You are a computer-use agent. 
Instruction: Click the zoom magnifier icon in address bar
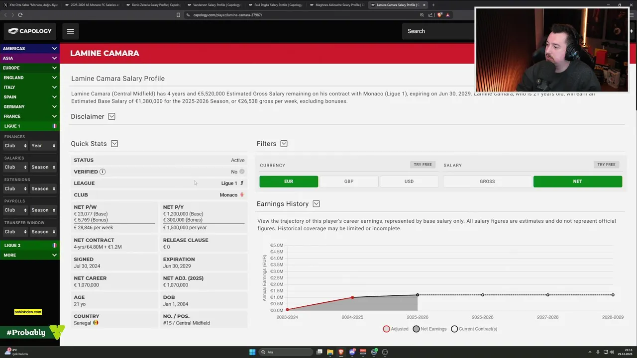tap(422, 15)
